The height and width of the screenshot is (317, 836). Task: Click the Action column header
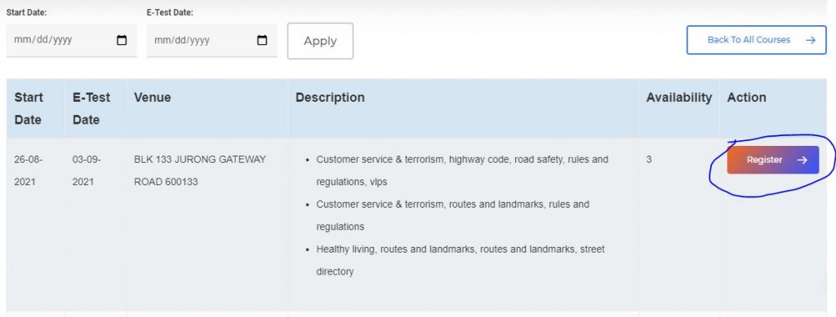(746, 97)
